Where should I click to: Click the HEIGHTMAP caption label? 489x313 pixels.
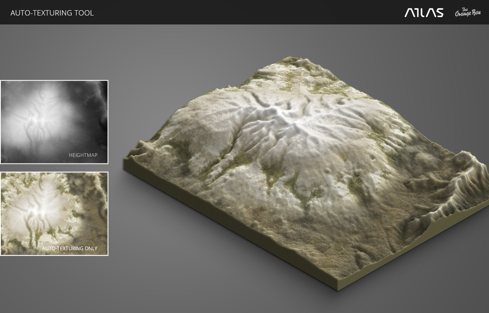pyautogui.click(x=83, y=155)
